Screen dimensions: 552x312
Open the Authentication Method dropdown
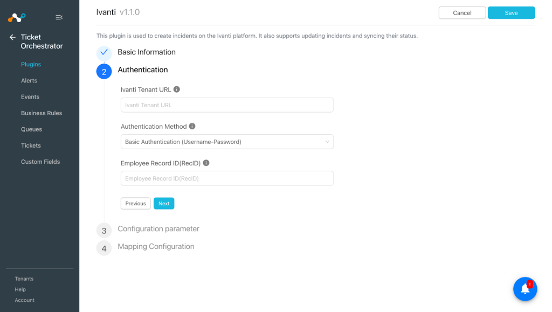[x=227, y=142]
